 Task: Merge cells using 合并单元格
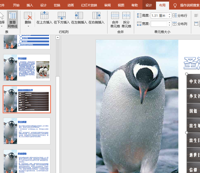pos(115,20)
